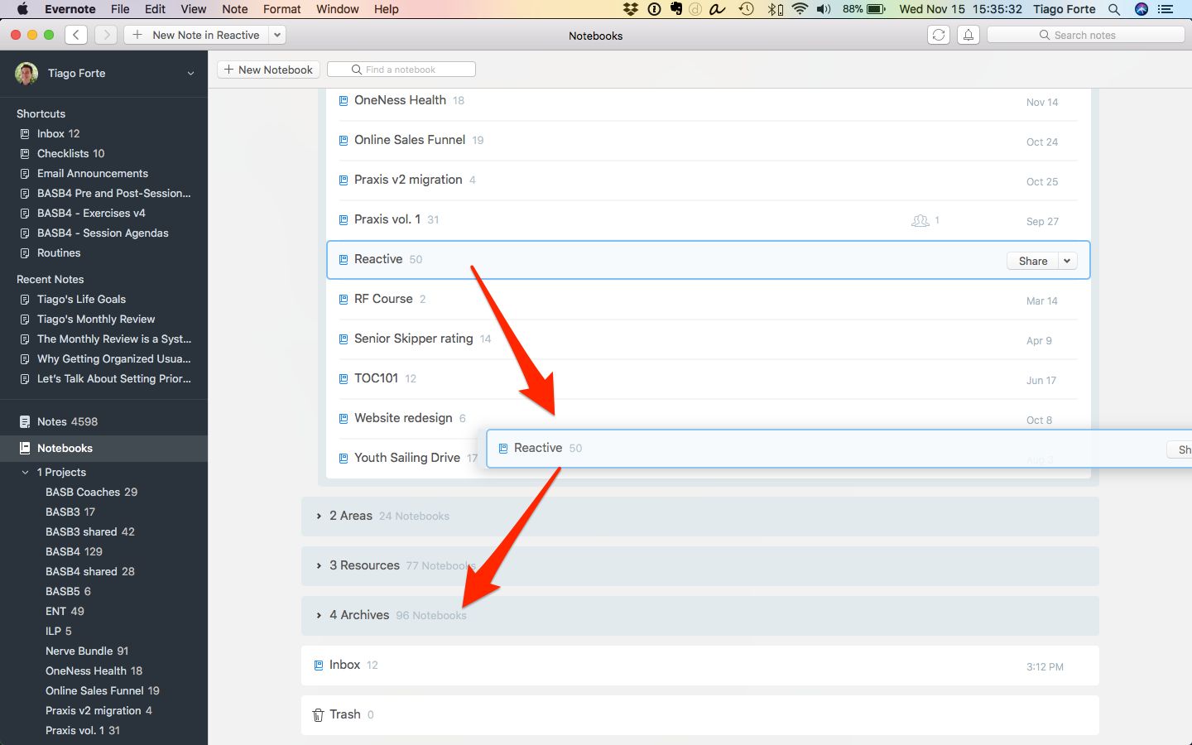Image resolution: width=1192 pixels, height=745 pixels.
Task: Open the notifications bell icon
Action: 968,35
